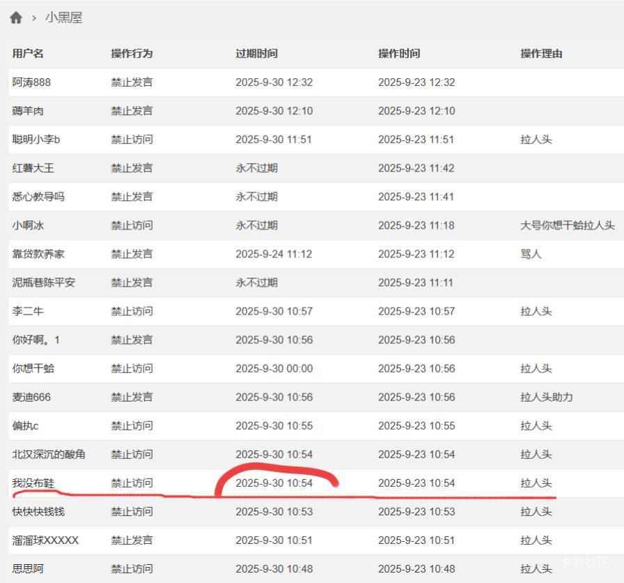Click the 操作理由 column header
This screenshot has width=624, height=583.
pyautogui.click(x=541, y=54)
